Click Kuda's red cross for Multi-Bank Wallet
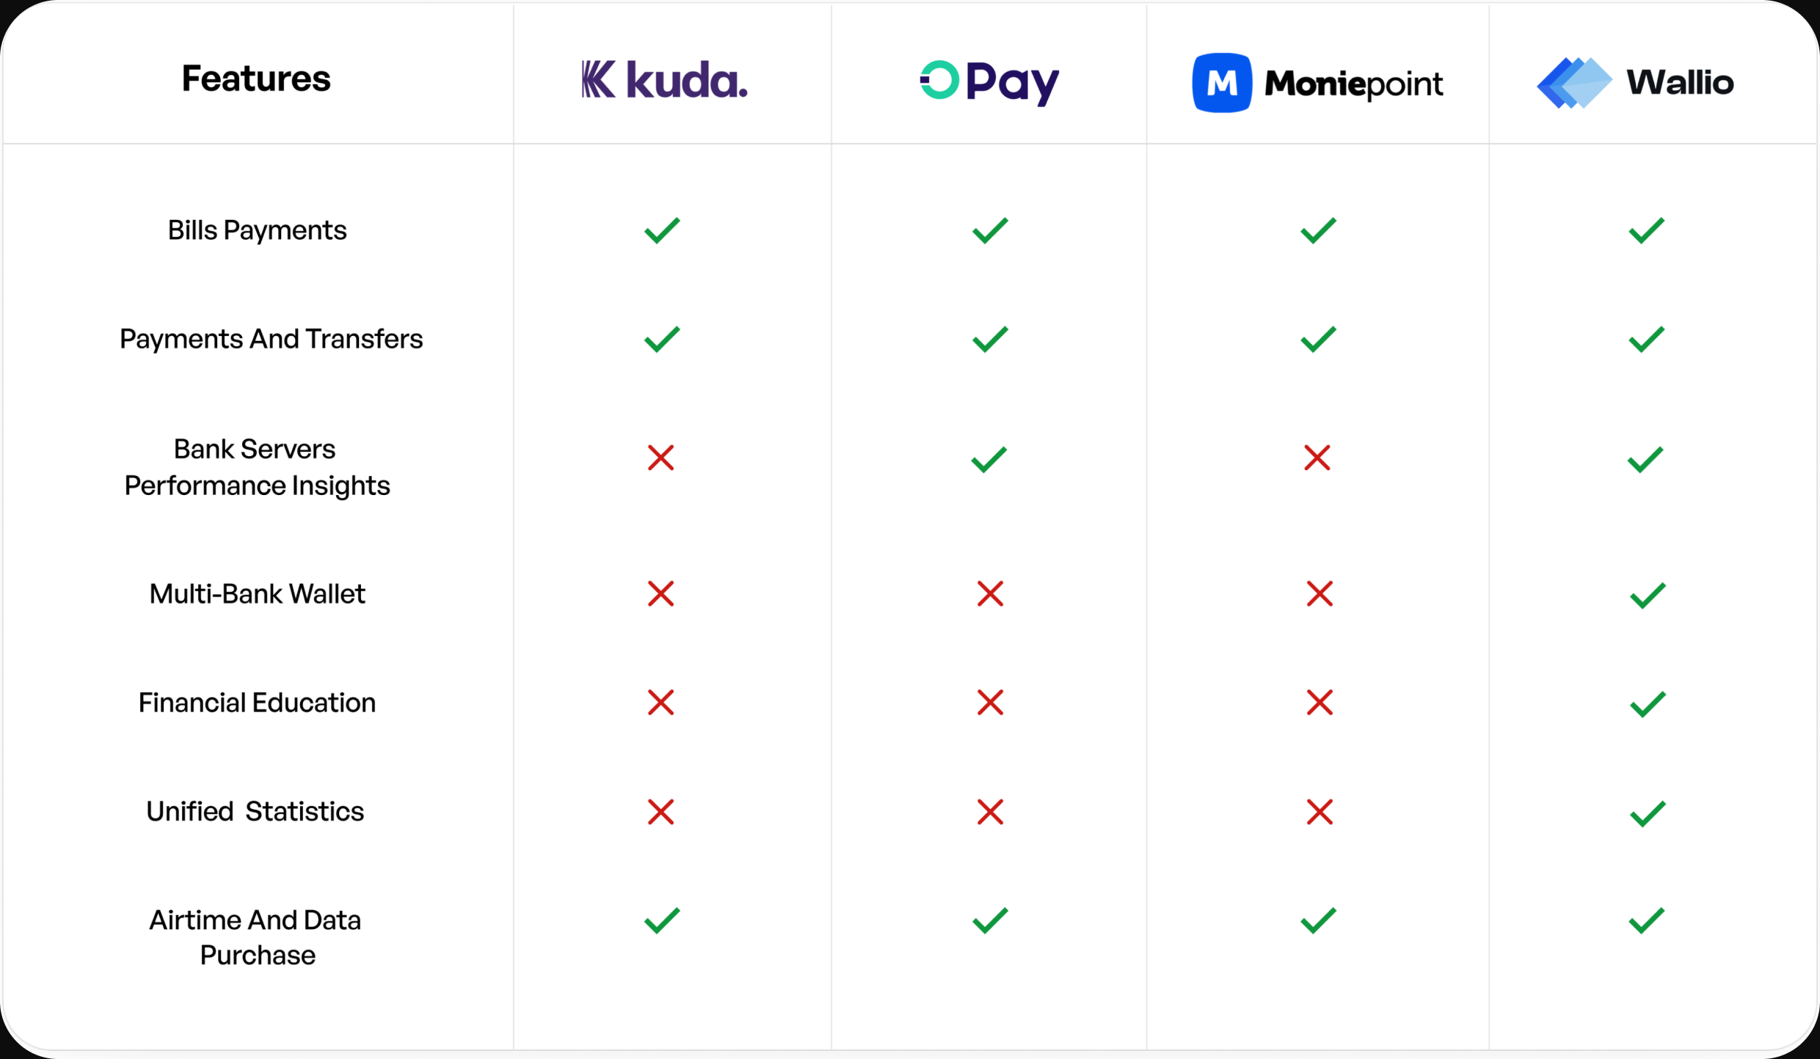The image size is (1820, 1059). click(x=660, y=593)
